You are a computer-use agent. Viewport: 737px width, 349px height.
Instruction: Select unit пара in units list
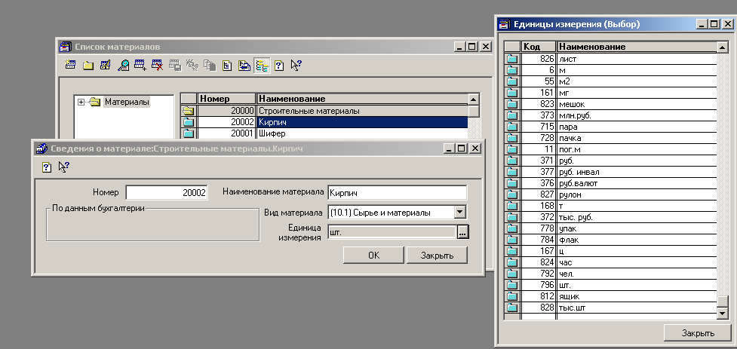tap(619, 127)
